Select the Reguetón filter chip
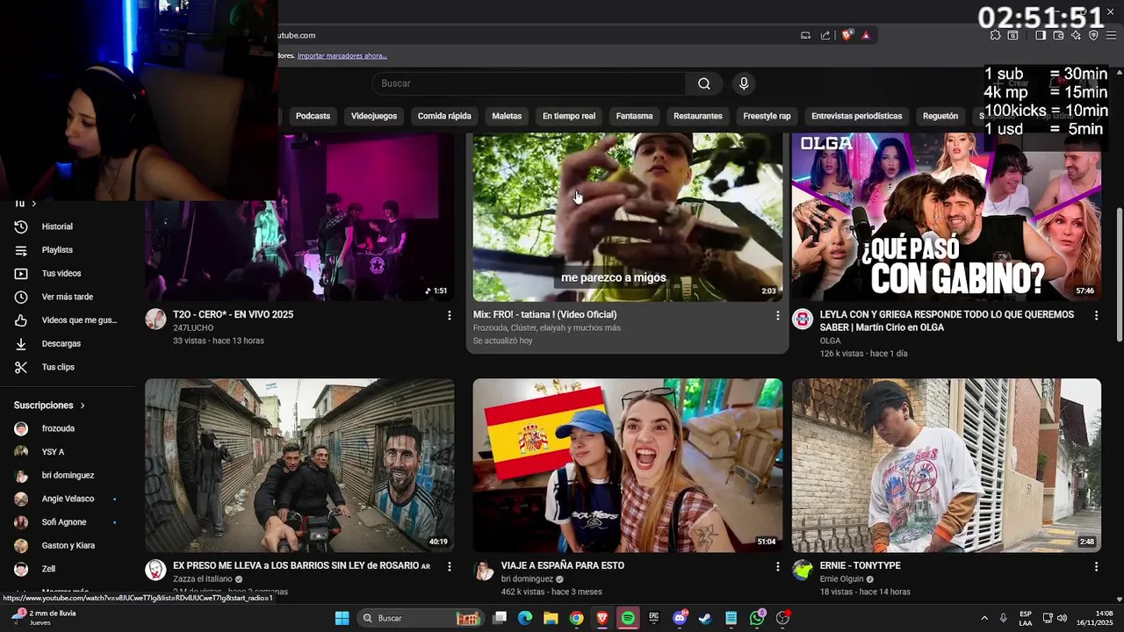 (940, 116)
